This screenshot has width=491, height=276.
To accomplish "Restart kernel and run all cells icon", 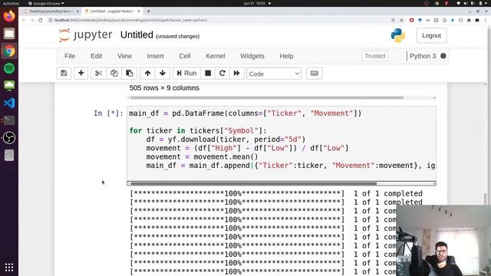I will tap(237, 74).
